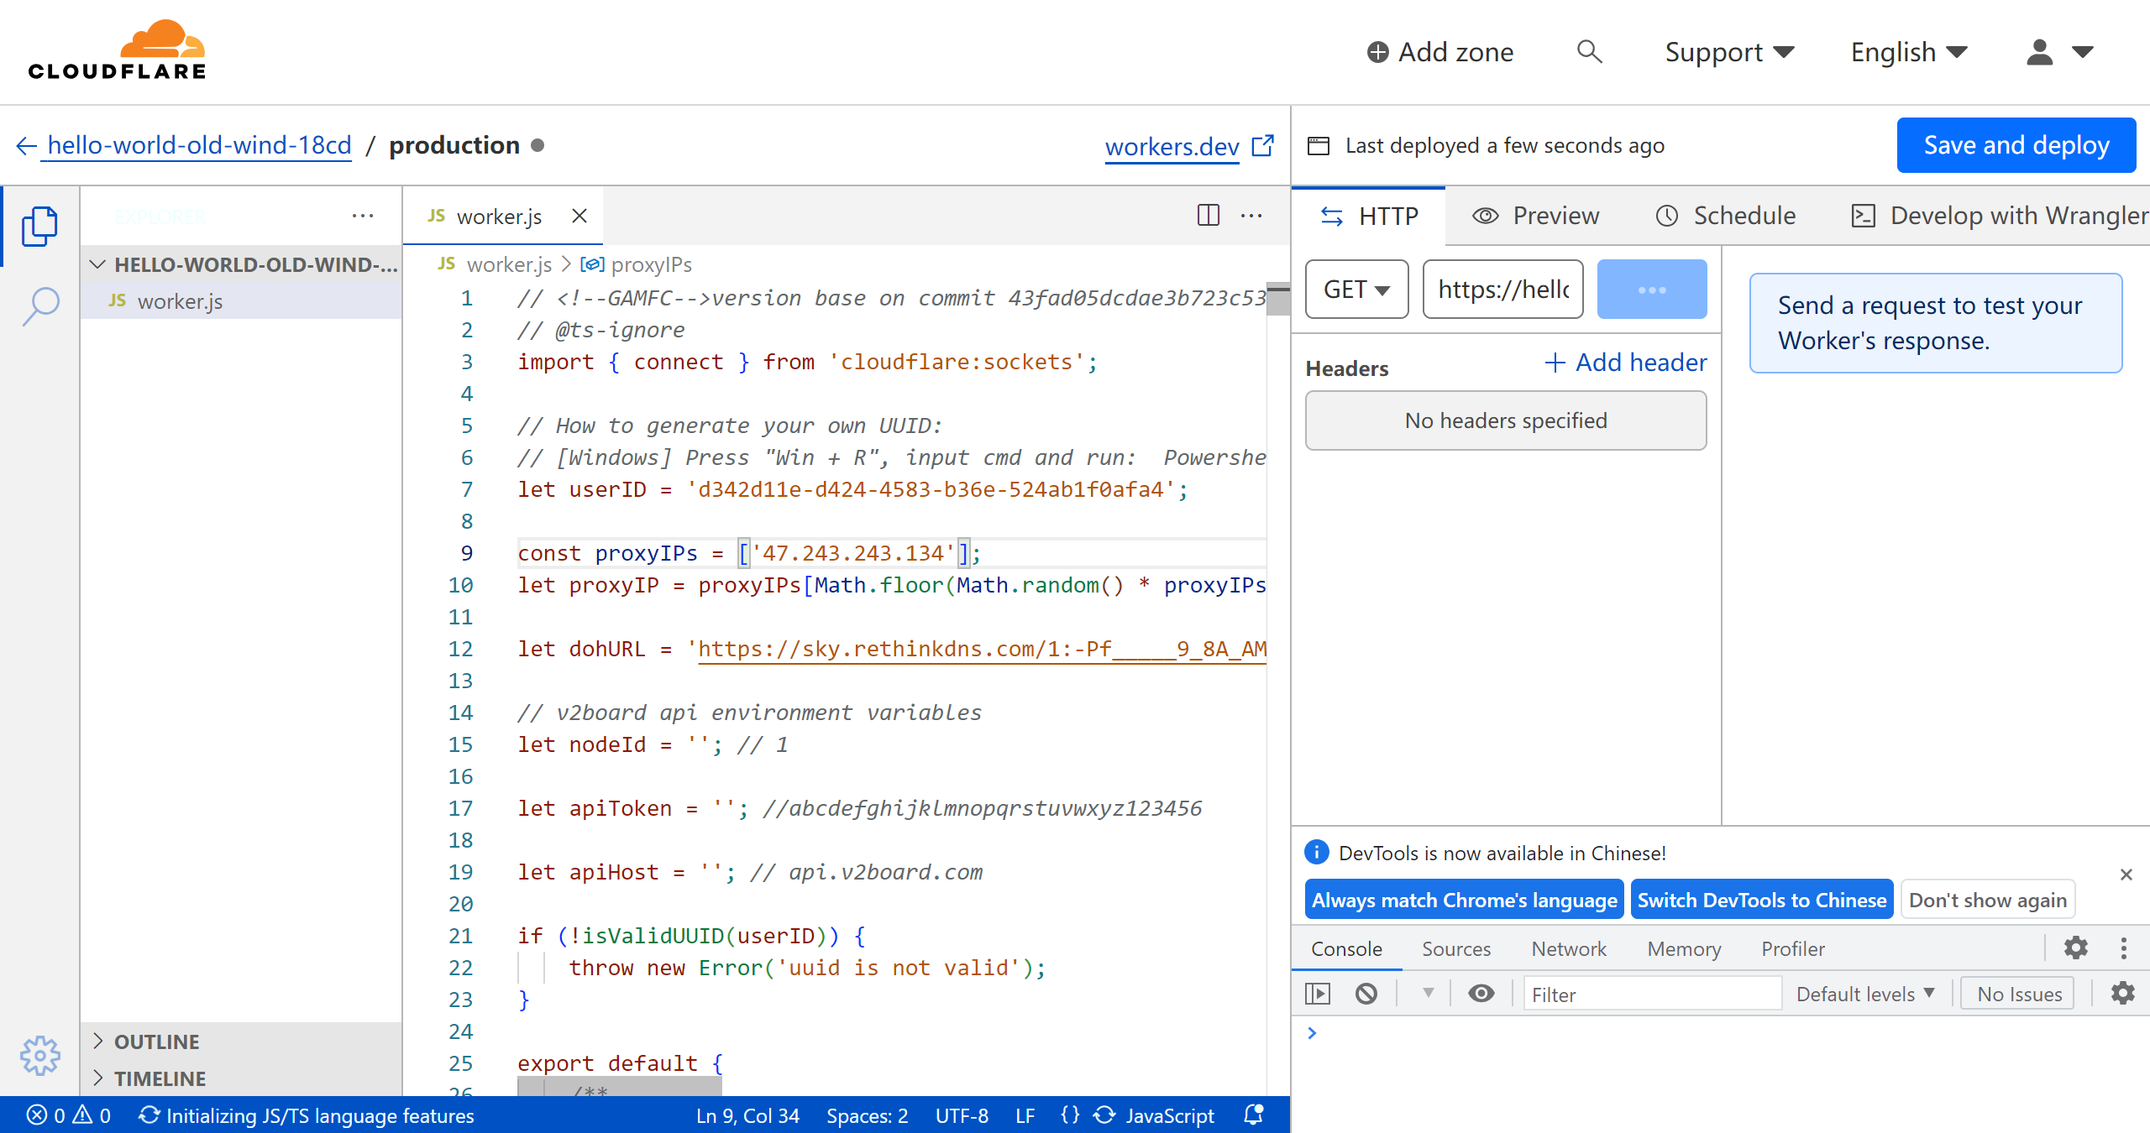Open the Explorer files icon in sidebar

click(x=39, y=226)
